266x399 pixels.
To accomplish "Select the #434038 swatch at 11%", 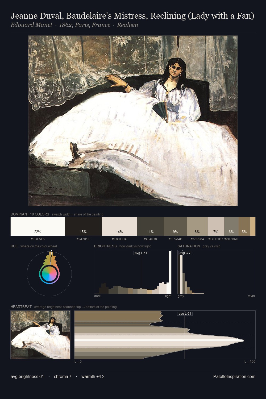I will (150, 226).
